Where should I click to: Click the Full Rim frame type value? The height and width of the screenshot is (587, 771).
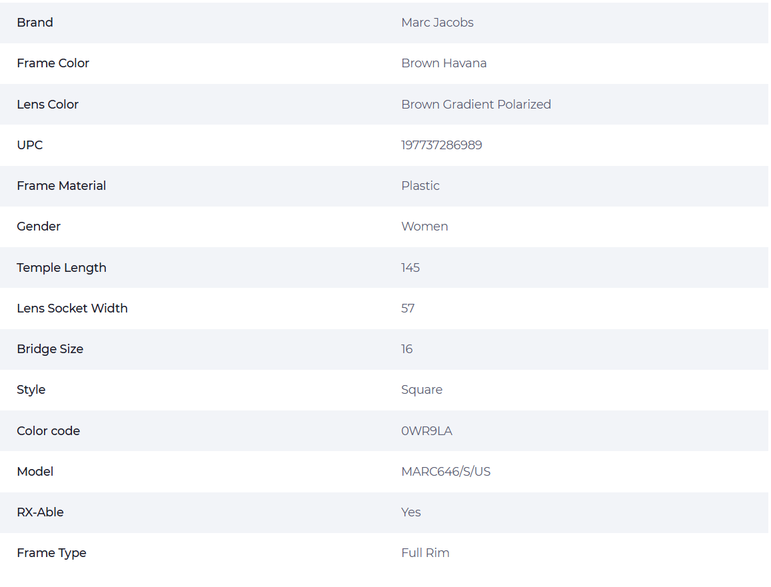pyautogui.click(x=425, y=553)
